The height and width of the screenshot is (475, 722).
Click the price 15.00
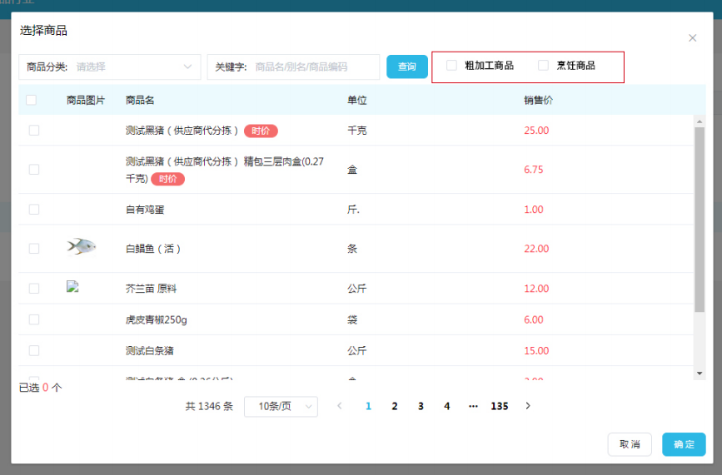(536, 351)
